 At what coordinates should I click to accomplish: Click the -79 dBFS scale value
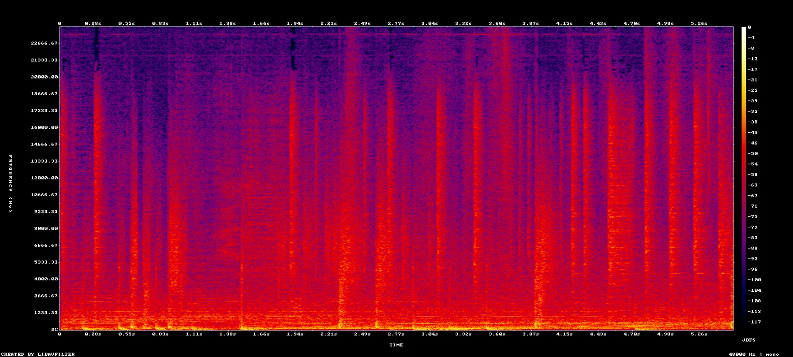(752, 227)
